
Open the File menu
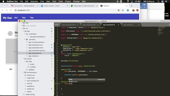click(21, 1)
